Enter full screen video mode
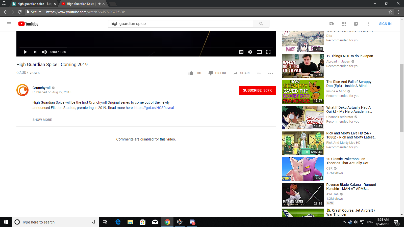This screenshot has width=404, height=227. pyautogui.click(x=268, y=52)
